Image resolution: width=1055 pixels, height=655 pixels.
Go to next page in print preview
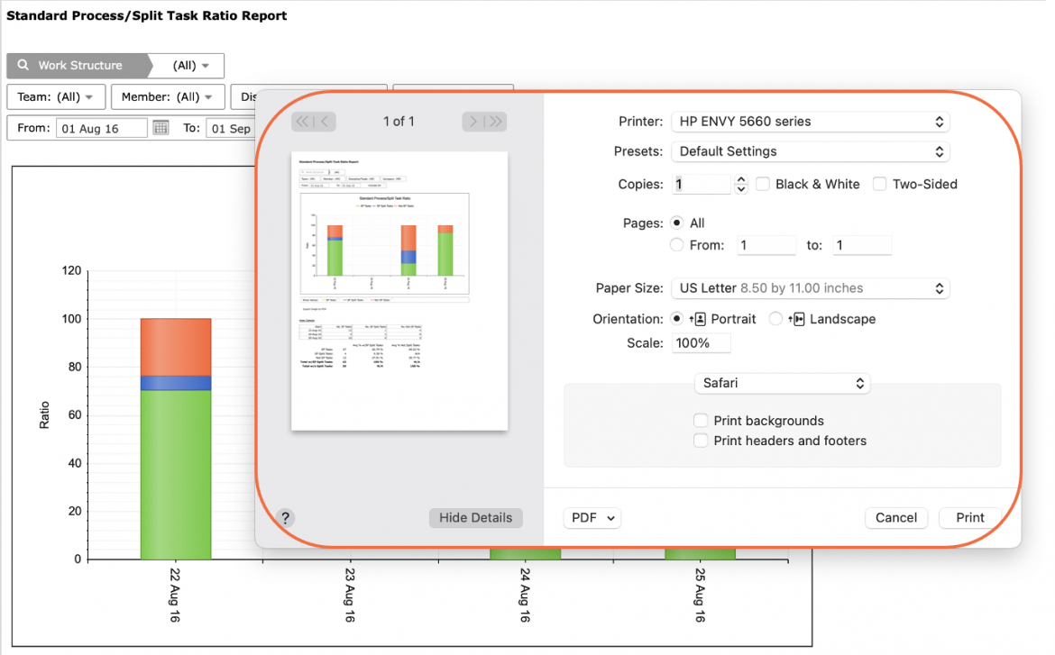473,122
